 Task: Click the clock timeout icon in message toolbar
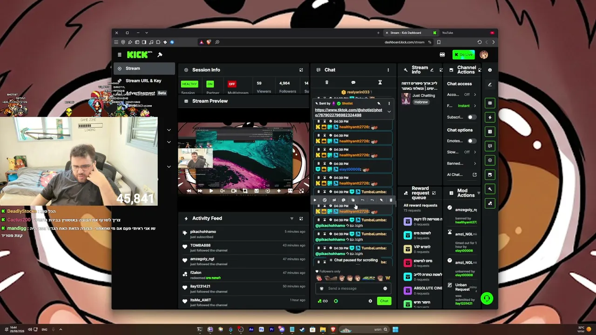pyautogui.click(x=325, y=200)
